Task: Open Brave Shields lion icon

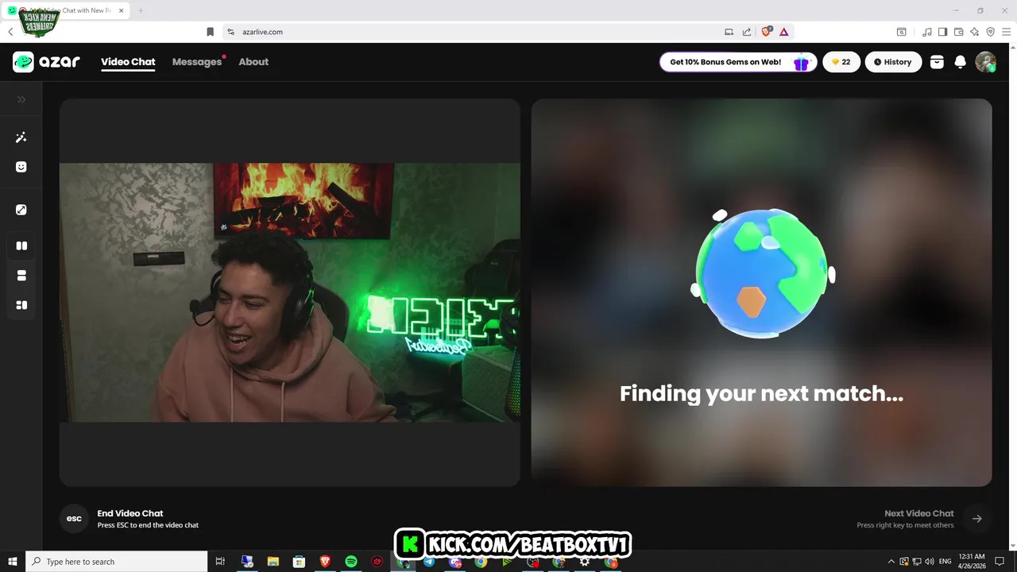Action: tap(767, 32)
